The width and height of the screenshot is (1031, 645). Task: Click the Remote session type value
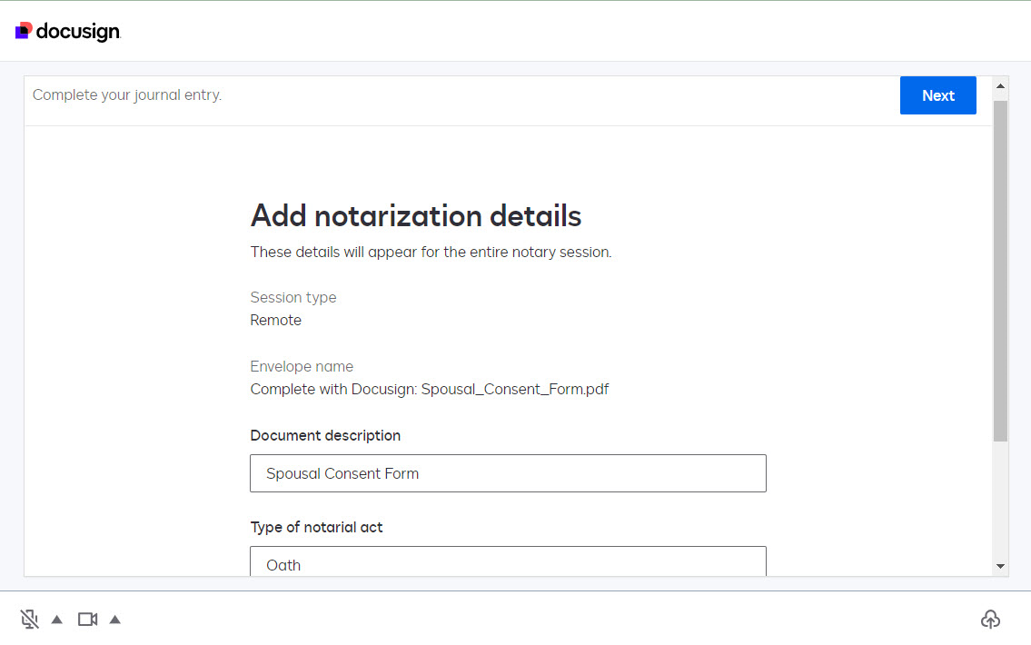(x=276, y=321)
